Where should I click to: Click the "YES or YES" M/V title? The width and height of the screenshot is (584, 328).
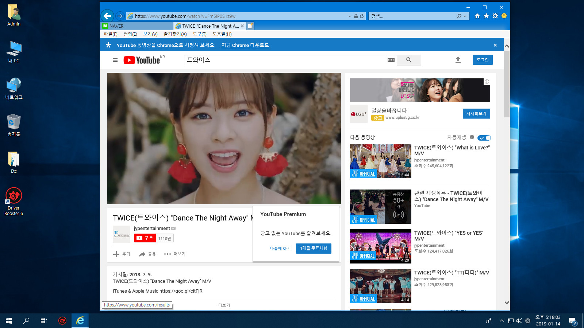(x=449, y=236)
